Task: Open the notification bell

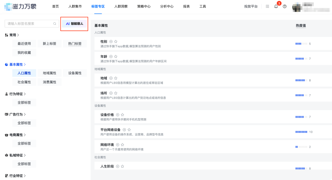Action: pos(276,6)
